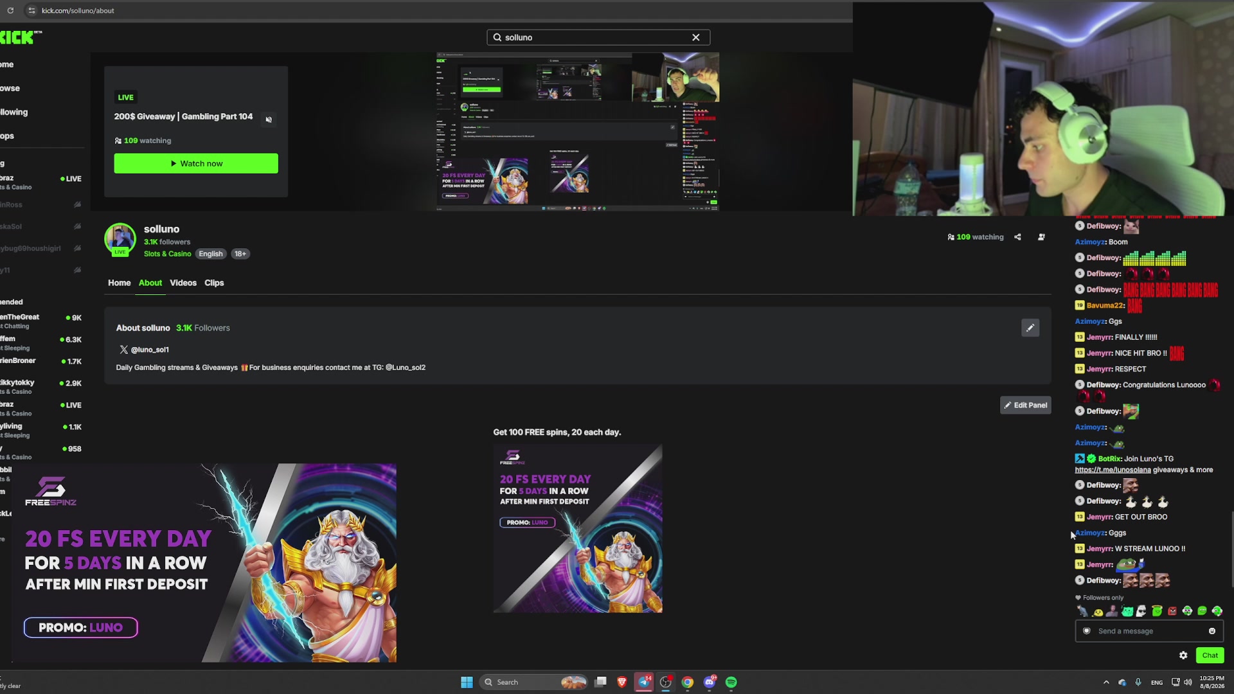Open OBS Studio from the taskbar
Viewport: 1234px width, 694px height.
point(666,682)
